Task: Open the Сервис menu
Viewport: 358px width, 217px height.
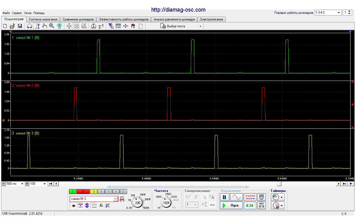Action: (17, 13)
